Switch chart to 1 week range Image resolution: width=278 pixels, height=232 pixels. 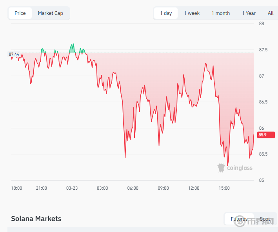coord(192,13)
